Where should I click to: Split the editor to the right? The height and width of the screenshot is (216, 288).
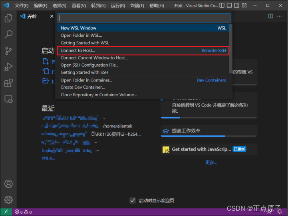[271, 16]
